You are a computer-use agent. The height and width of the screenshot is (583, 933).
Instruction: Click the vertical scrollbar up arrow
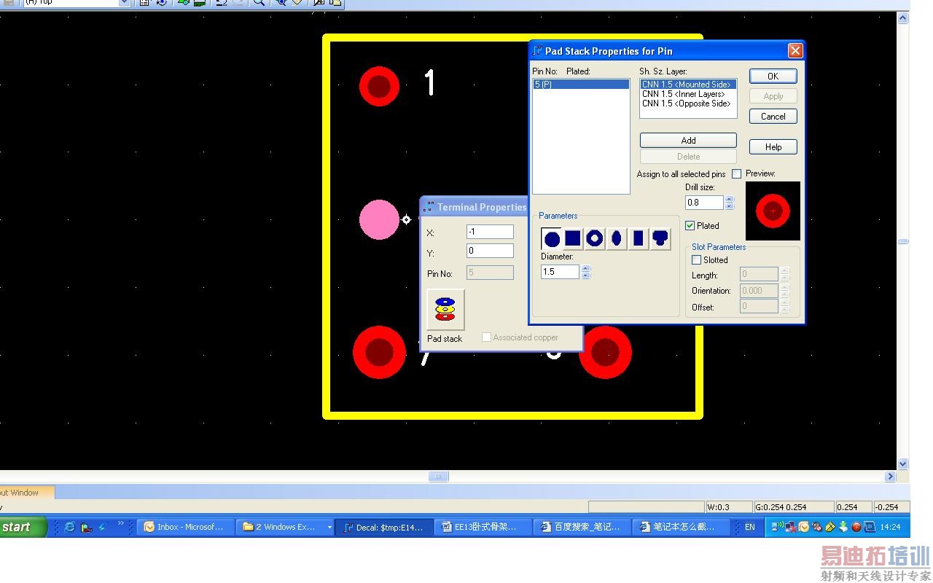tap(903, 17)
